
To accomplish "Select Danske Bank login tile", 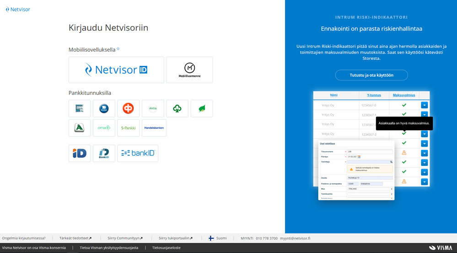I will (80, 109).
